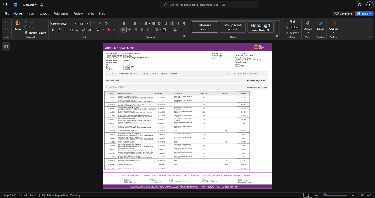Open the Comments pane button
Viewport: 375px width, 198px height.
[x=344, y=13]
